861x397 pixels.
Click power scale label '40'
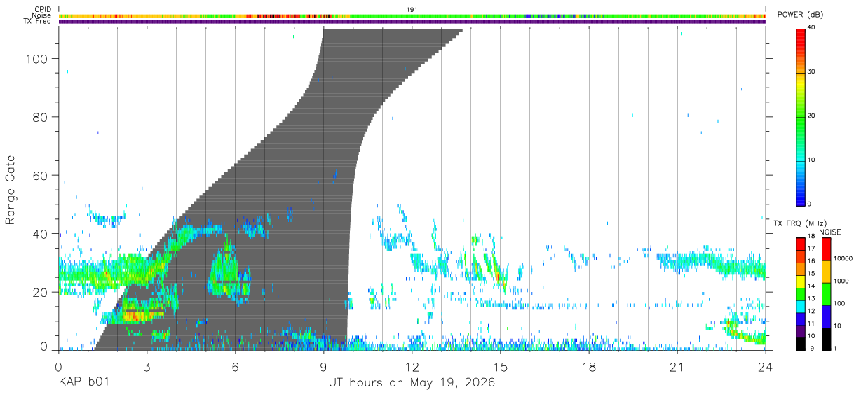tap(812, 28)
